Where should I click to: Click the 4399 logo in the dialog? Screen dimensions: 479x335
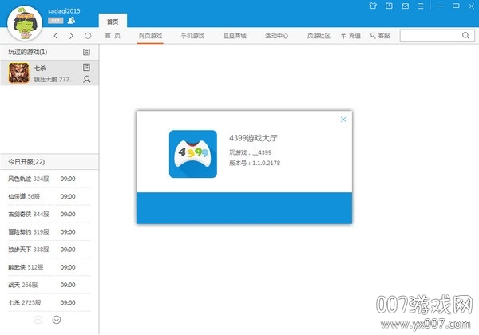(x=193, y=154)
